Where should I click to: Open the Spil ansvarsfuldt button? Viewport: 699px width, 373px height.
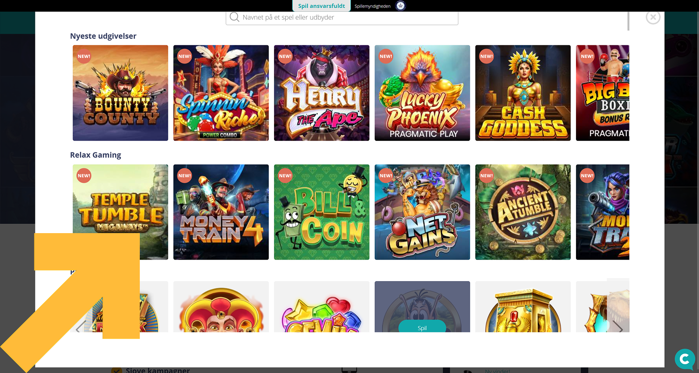click(x=322, y=6)
